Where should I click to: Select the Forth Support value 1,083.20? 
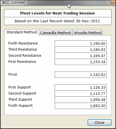[81, 106]
